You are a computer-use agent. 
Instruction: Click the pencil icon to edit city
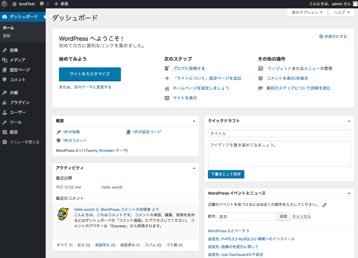tap(324, 205)
